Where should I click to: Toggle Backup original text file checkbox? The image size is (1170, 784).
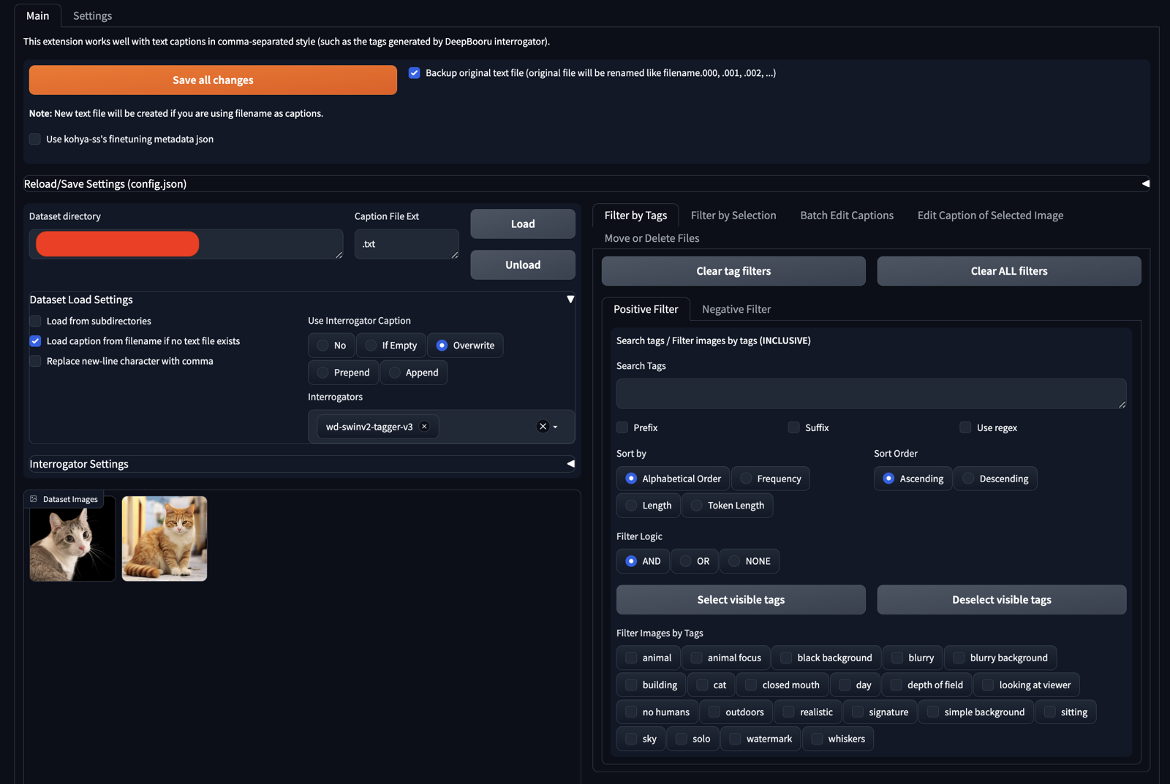415,73
